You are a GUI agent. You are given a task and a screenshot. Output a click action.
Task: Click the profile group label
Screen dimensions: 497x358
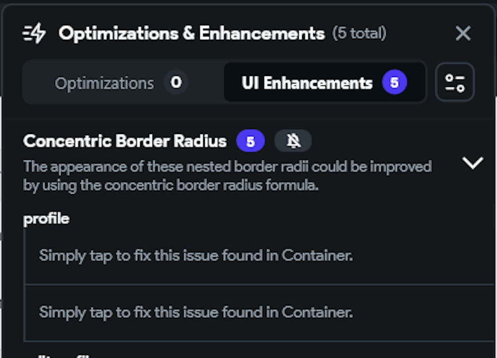46,218
